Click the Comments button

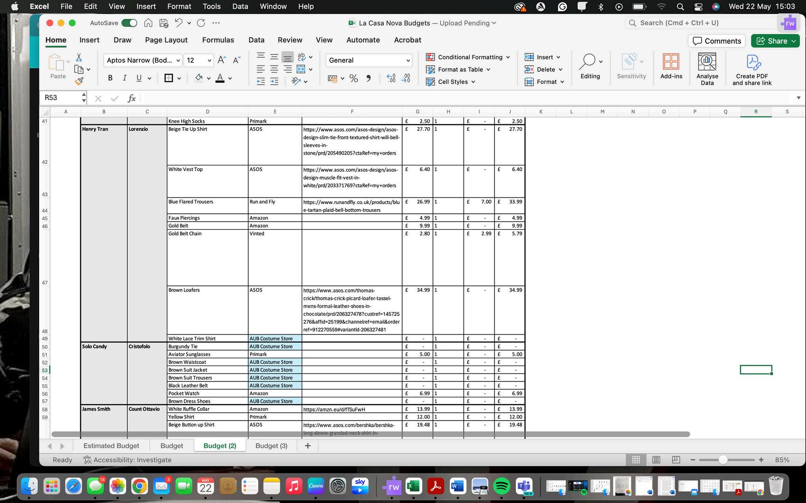click(716, 41)
